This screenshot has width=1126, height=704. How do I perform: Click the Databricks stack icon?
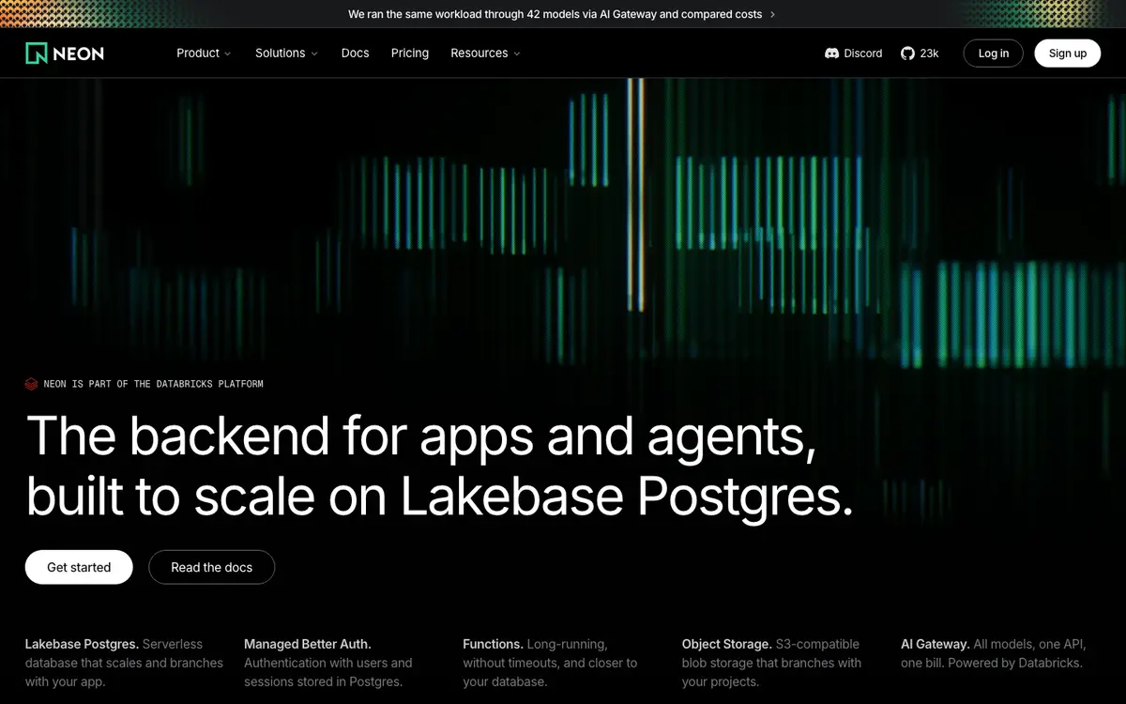(x=31, y=384)
